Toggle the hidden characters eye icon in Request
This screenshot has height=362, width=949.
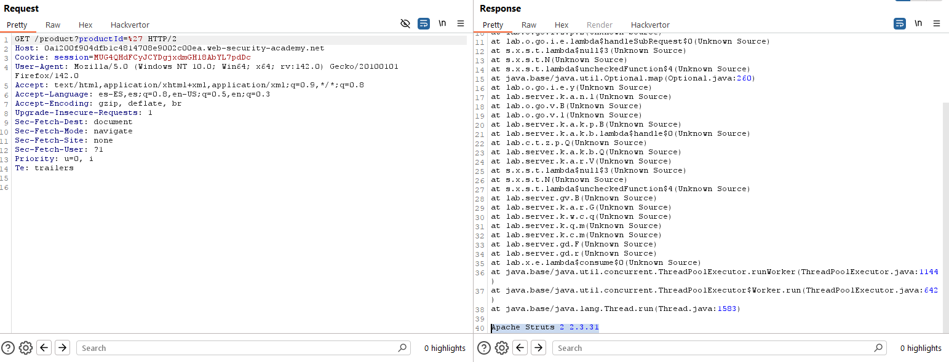(405, 24)
